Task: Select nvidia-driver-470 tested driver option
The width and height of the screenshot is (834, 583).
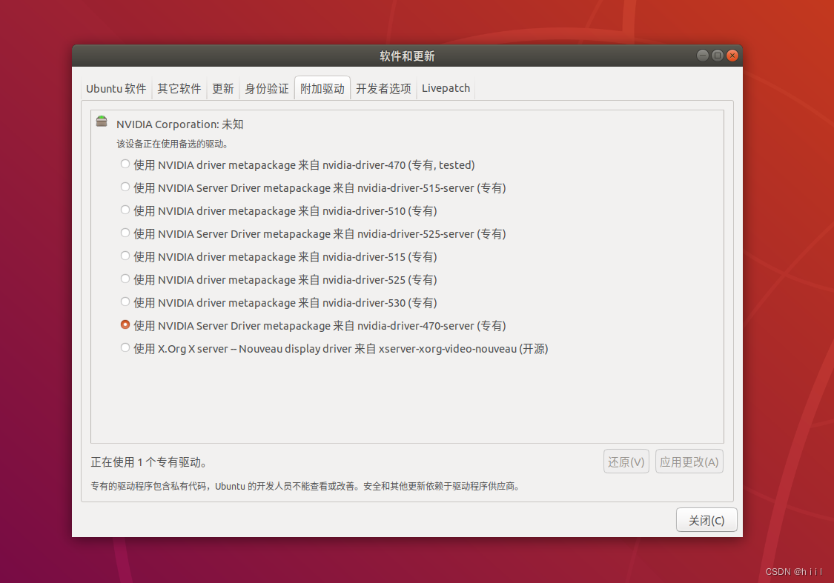Action: click(125, 164)
